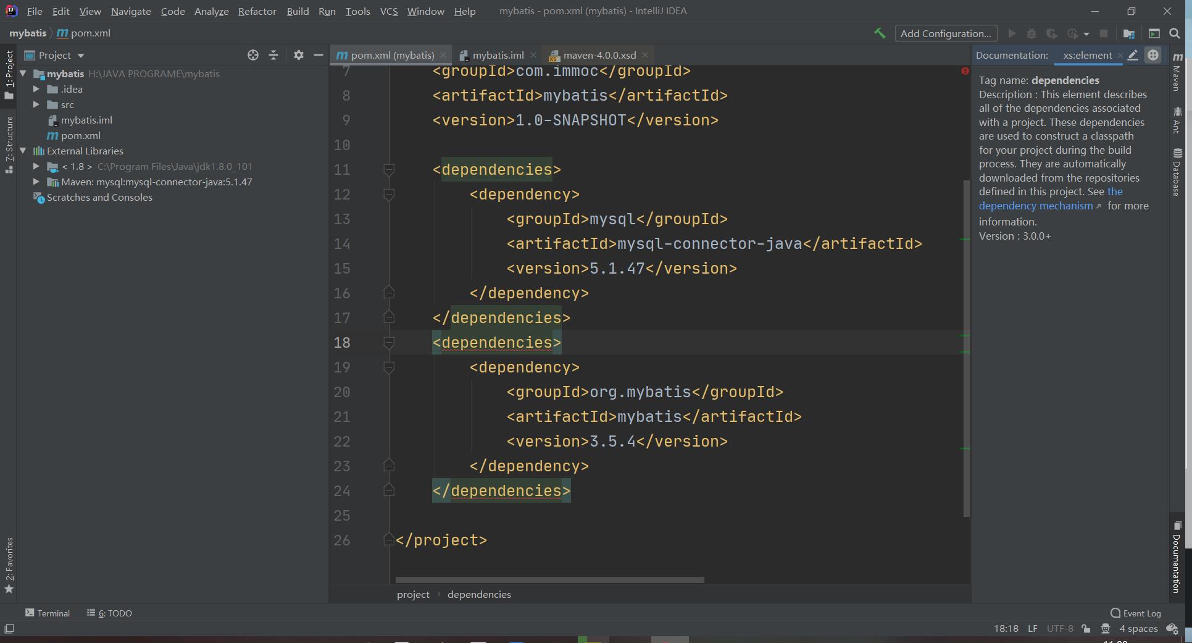This screenshot has height=643, width=1192.
Task: Toggle the read-only lock icon in status bar
Action: pyautogui.click(x=1086, y=629)
